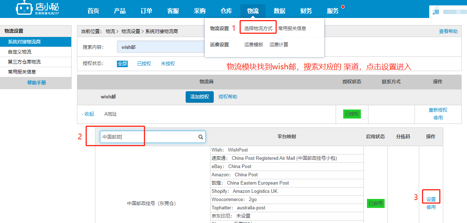467x223 pixels.
Task: Open the 授权帮助 link
Action: 228,97
